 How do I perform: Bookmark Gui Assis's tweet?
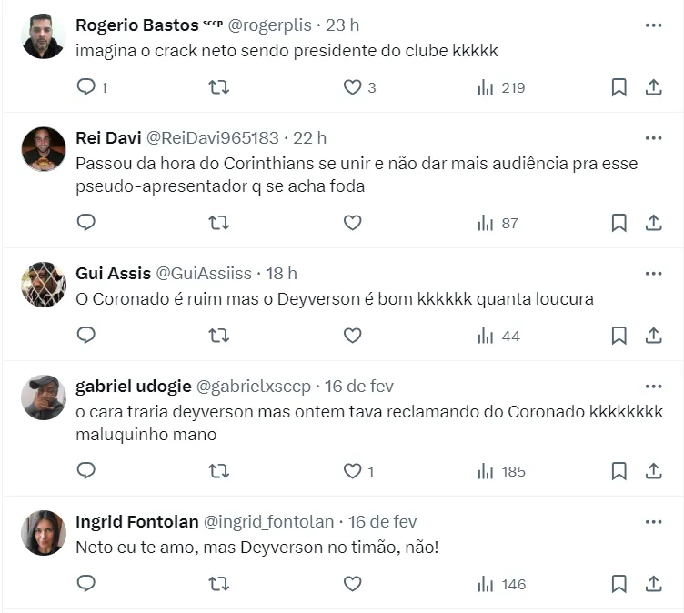(619, 336)
